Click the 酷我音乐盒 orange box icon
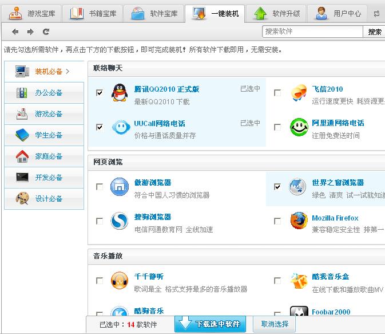The height and width of the screenshot is (334, 385). coord(299,280)
